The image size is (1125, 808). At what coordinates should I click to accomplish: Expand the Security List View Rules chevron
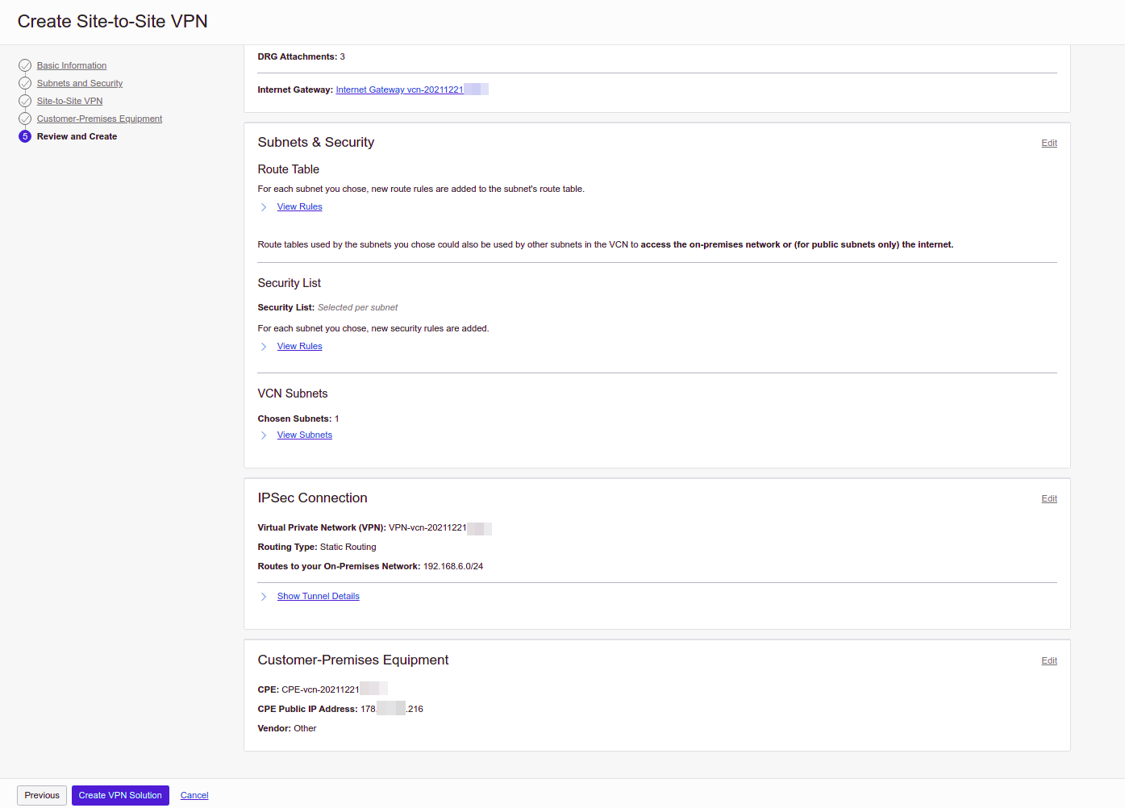click(x=264, y=347)
